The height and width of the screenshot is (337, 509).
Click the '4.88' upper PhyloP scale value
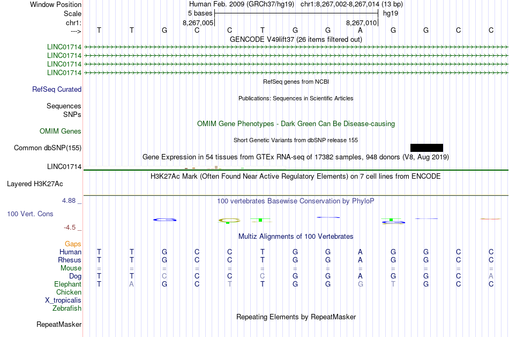[x=69, y=201]
